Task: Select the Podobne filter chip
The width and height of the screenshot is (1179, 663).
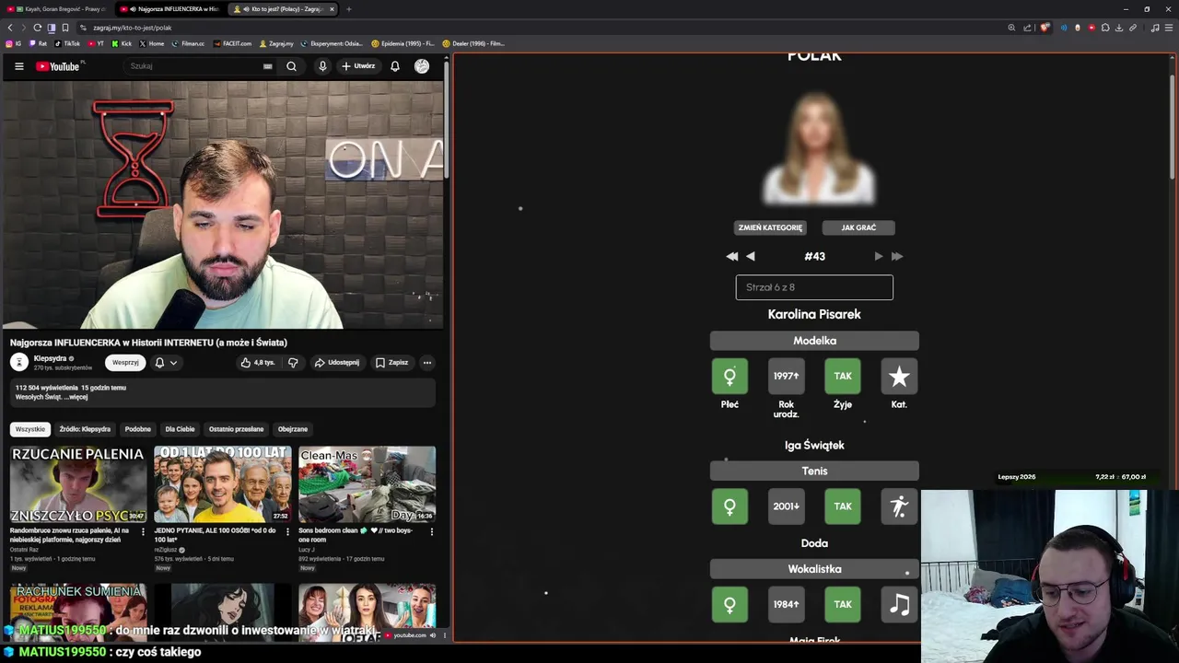Action: (138, 429)
